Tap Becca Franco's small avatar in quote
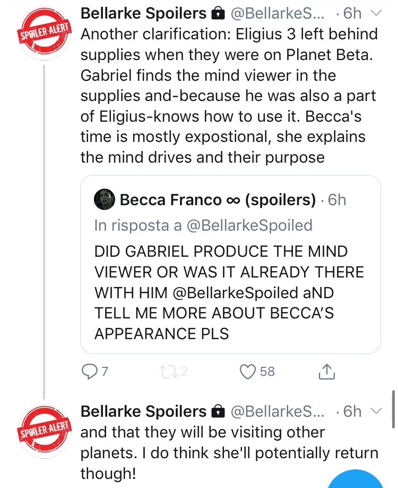 point(104,200)
